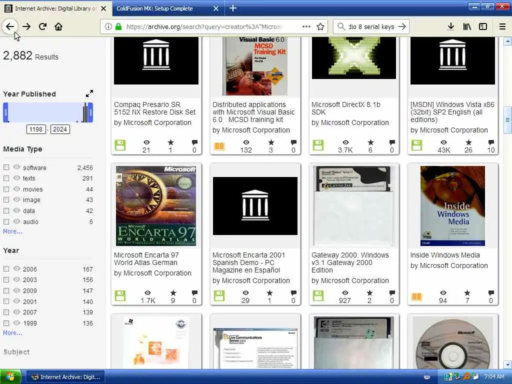Viewport: 512px width, 384px height.
Task: Open Compaq Presario SR 5152 NX Restore Disk Set
Action: point(155,108)
